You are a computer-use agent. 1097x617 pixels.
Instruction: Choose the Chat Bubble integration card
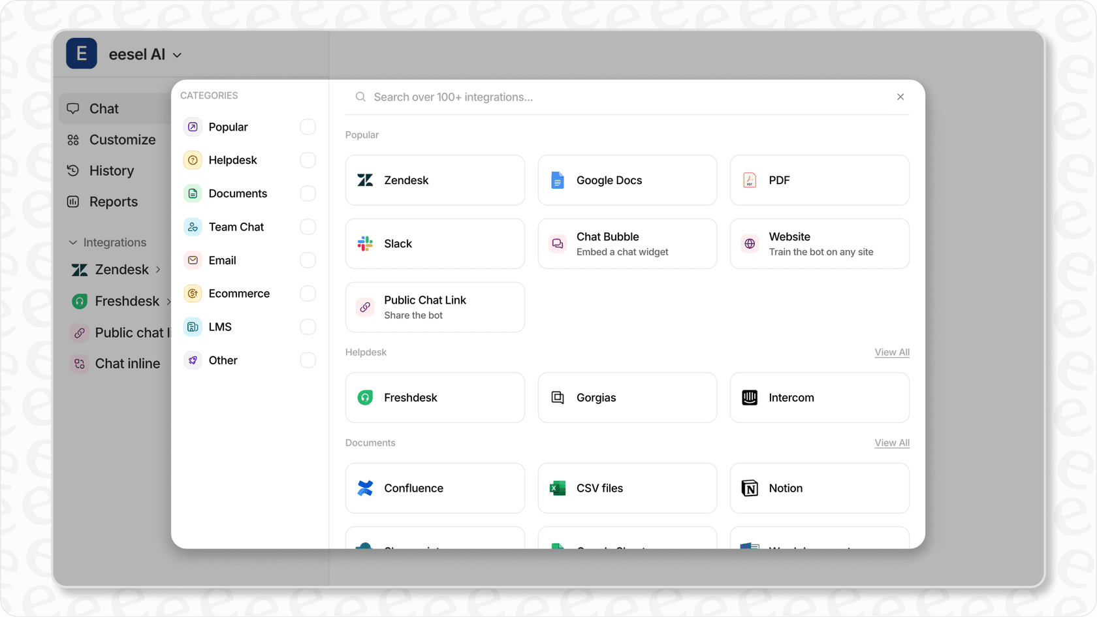click(x=627, y=244)
